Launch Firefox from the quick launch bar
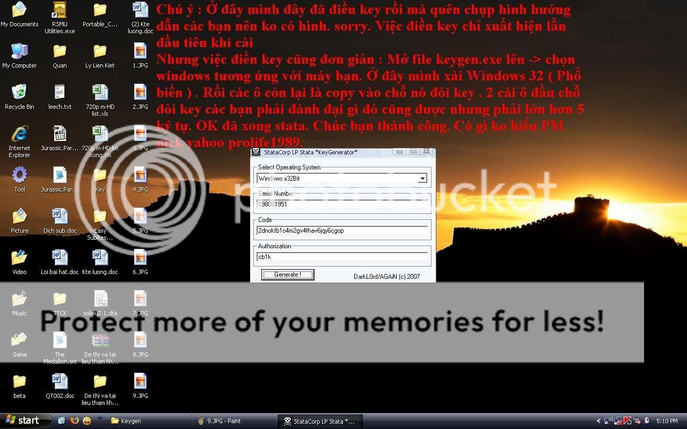 74,421
